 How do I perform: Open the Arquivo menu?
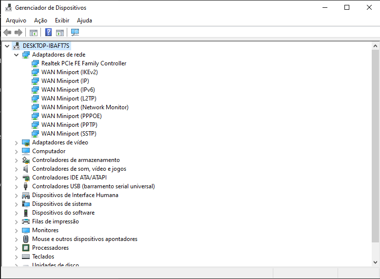pyautogui.click(x=16, y=20)
